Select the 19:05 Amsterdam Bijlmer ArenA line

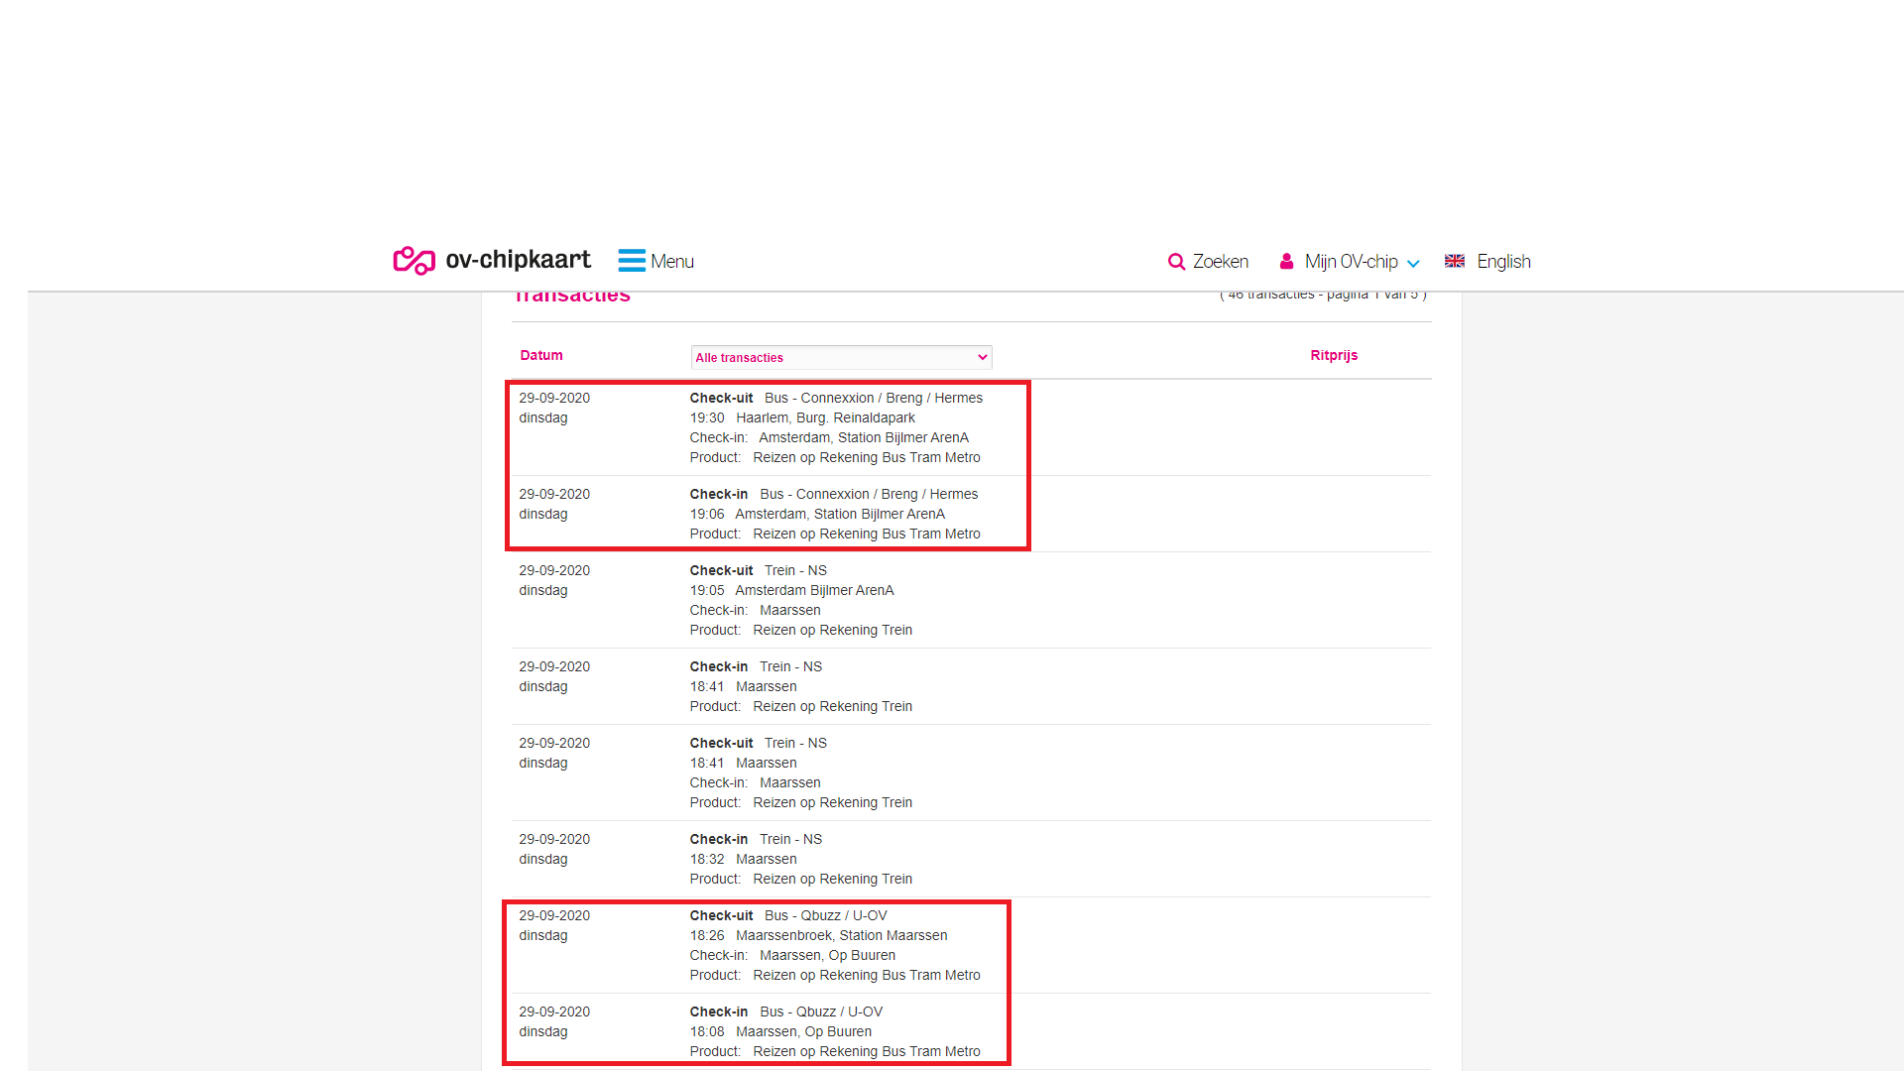791,590
